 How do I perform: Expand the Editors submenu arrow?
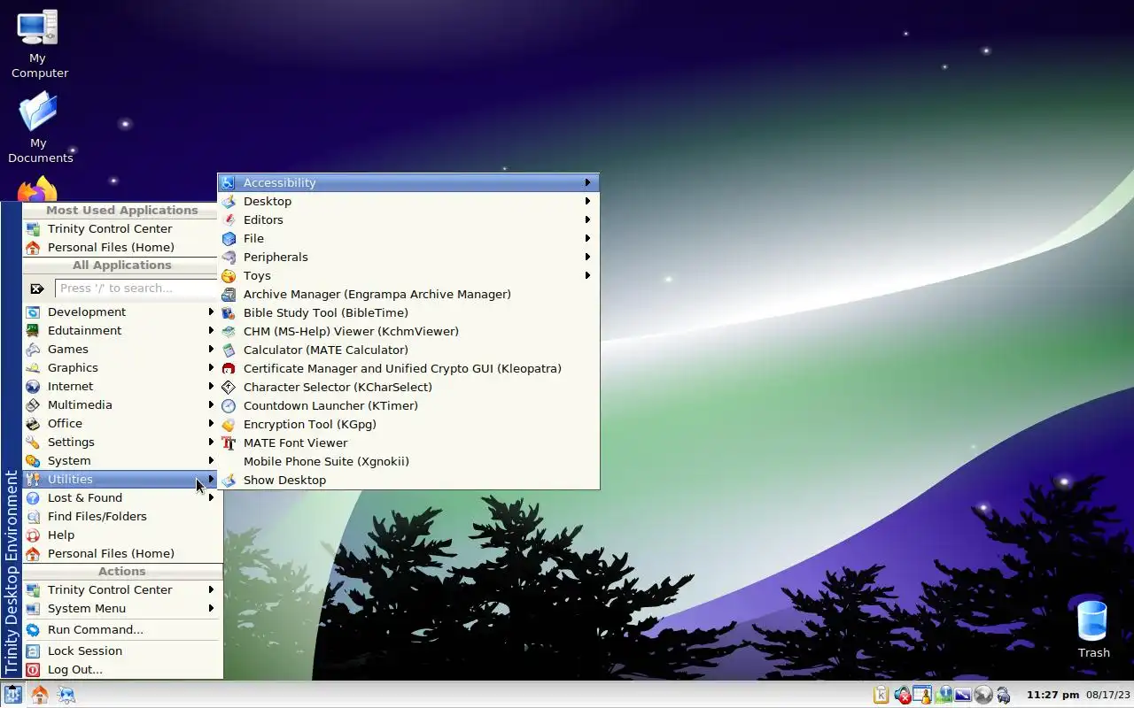(587, 219)
